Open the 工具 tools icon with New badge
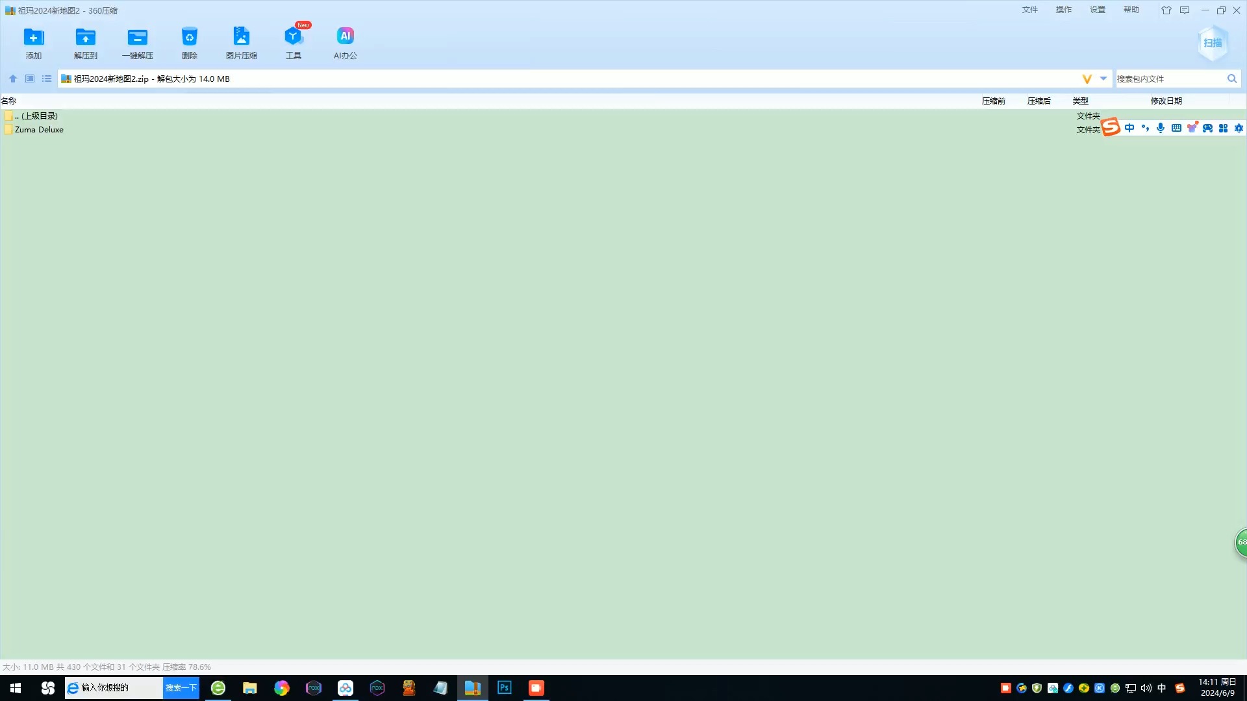This screenshot has height=701, width=1247. (294, 43)
